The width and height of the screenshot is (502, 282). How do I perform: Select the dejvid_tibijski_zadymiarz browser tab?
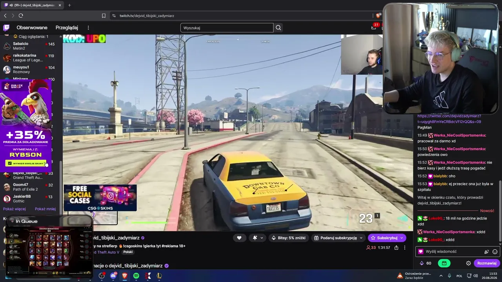tap(32, 5)
